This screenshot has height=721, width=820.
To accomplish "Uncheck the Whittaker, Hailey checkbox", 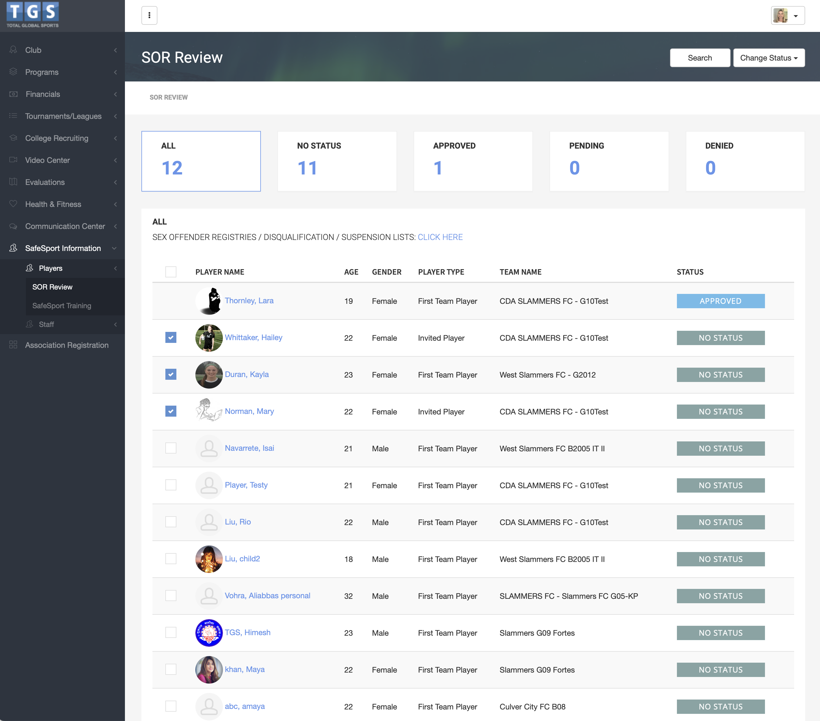I will coord(171,337).
